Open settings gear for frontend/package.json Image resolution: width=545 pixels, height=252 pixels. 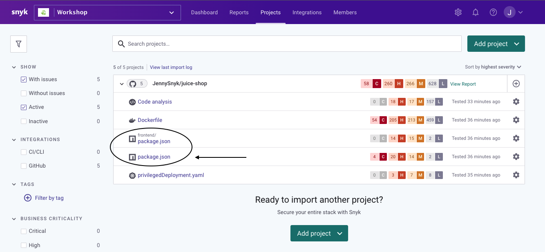[x=516, y=138]
